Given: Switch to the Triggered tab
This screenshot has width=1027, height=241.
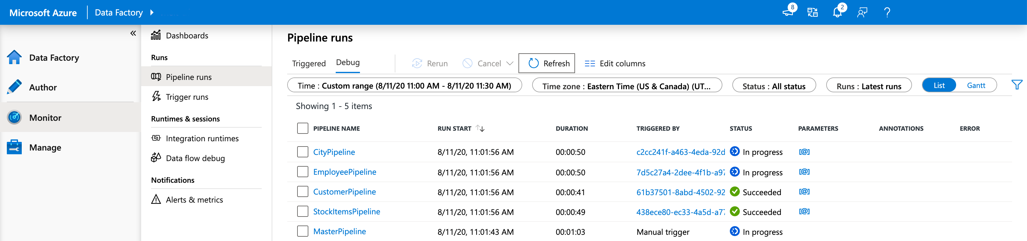Looking at the screenshot, I should pos(309,63).
